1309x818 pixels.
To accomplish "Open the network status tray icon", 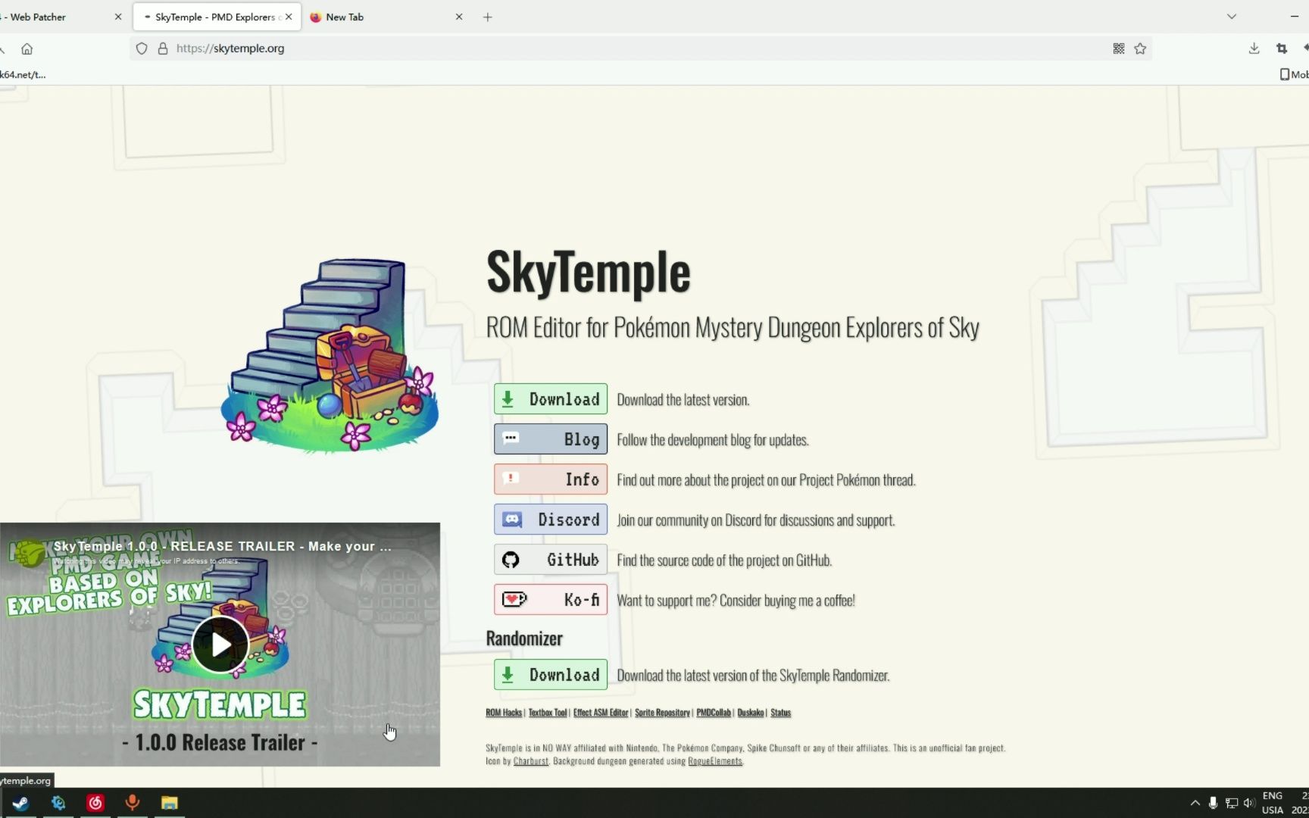I will (1232, 803).
